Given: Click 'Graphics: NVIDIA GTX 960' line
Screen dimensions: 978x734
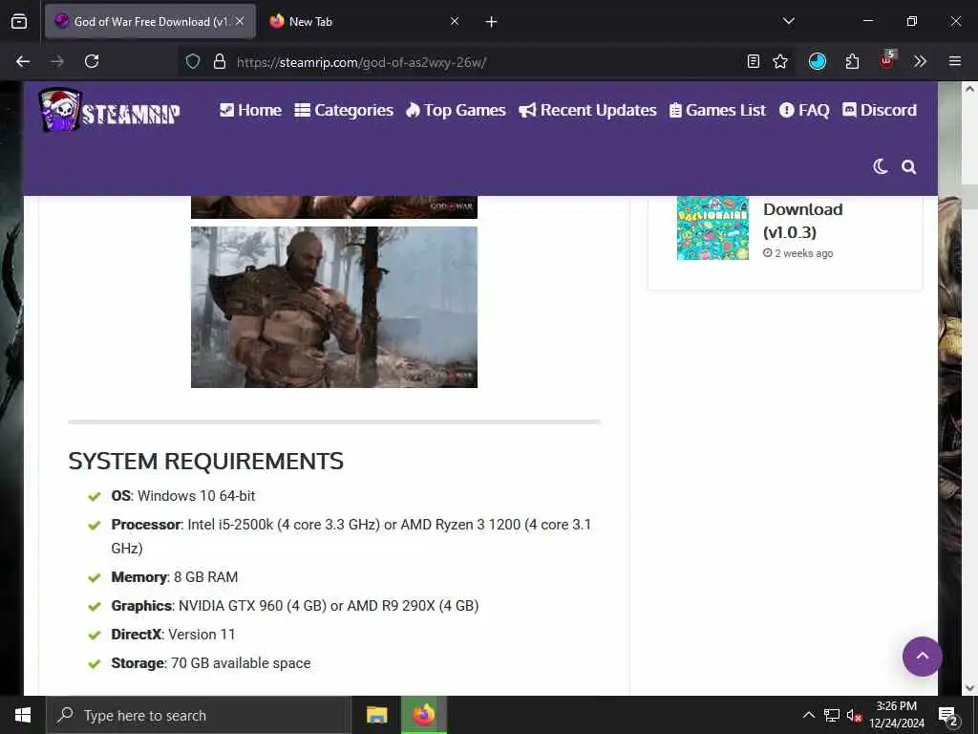Looking at the screenshot, I should tap(294, 606).
